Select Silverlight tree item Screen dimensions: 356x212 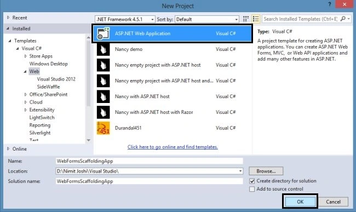tap(40, 133)
